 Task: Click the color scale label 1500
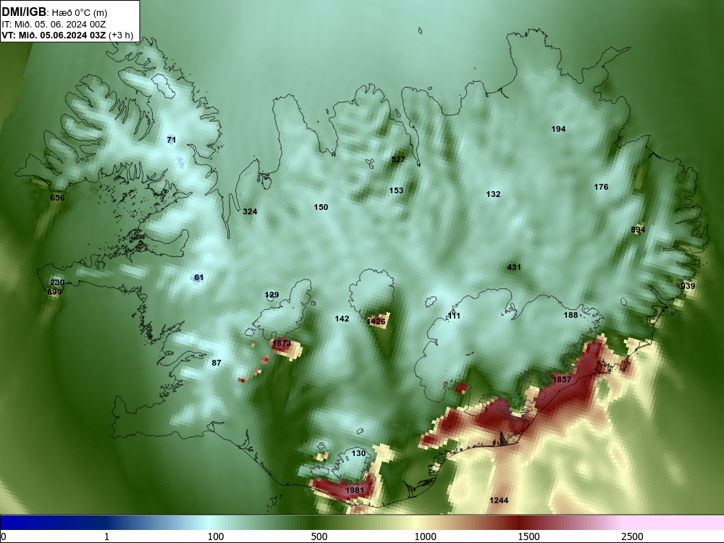pyautogui.click(x=529, y=536)
